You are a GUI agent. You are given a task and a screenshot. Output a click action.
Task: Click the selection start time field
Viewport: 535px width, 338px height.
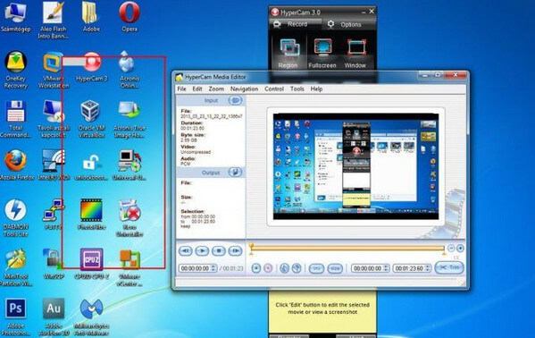pyautogui.click(x=368, y=268)
